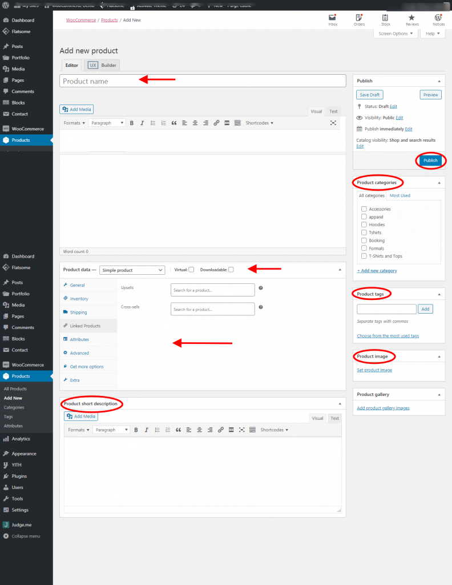
Task: Apply blockquote in short description toolbar
Action: tap(178, 430)
